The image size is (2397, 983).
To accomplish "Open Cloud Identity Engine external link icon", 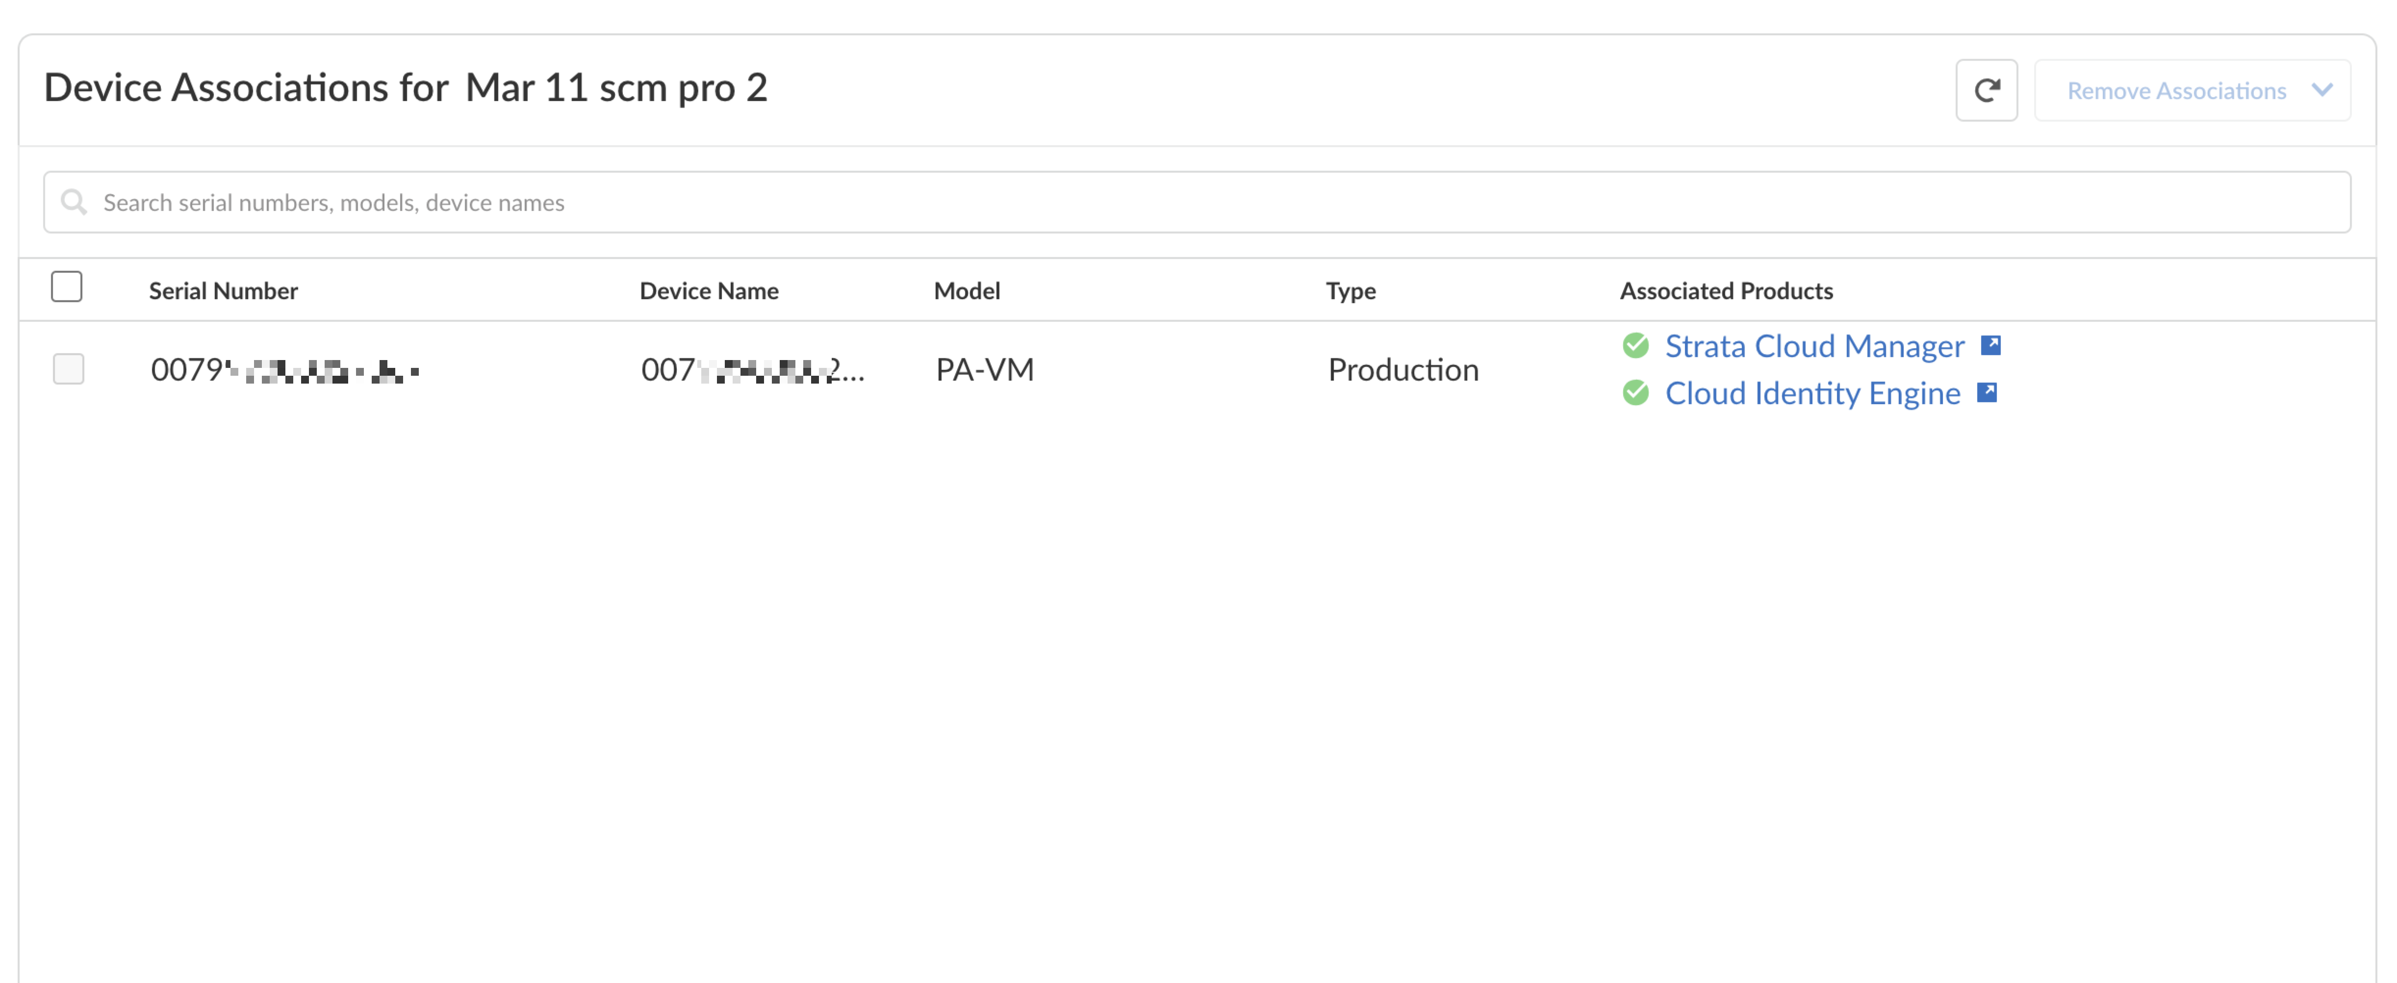I will (x=1987, y=393).
